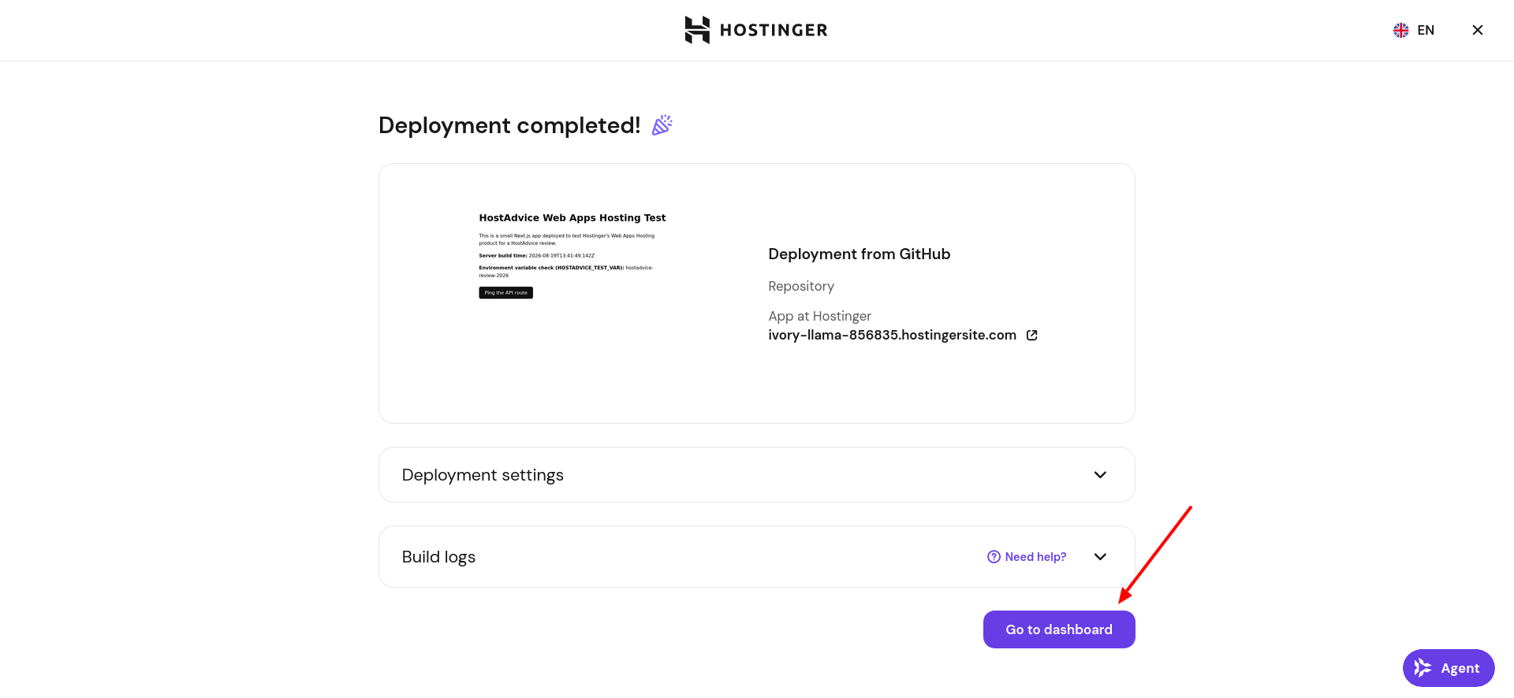Click the Hostinger logo
Image resolution: width=1514 pixels, height=698 pixels.
pyautogui.click(x=756, y=30)
